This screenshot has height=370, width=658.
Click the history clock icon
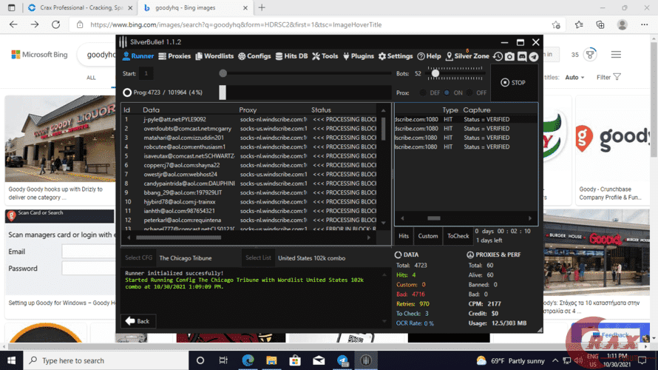(498, 57)
